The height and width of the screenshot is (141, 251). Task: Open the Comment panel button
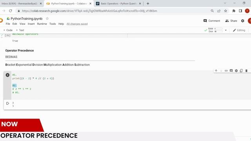[x=212, y=21]
